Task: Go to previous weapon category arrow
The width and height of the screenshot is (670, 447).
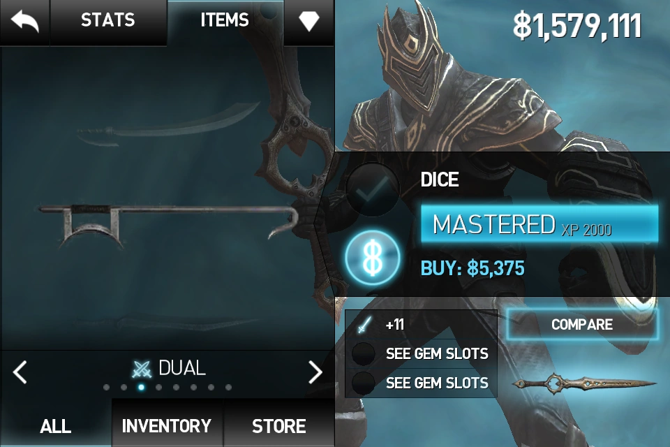Action: pyautogui.click(x=20, y=372)
